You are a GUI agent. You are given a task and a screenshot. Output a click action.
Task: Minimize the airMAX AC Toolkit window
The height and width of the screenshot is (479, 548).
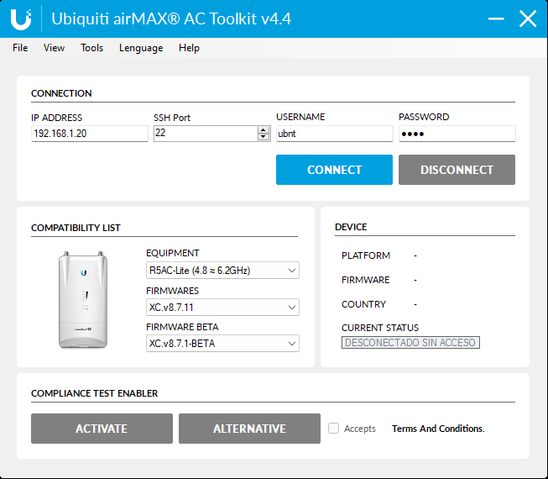tap(496, 18)
